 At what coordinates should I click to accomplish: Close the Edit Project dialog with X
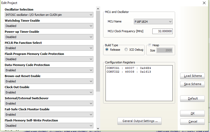point(204,3)
